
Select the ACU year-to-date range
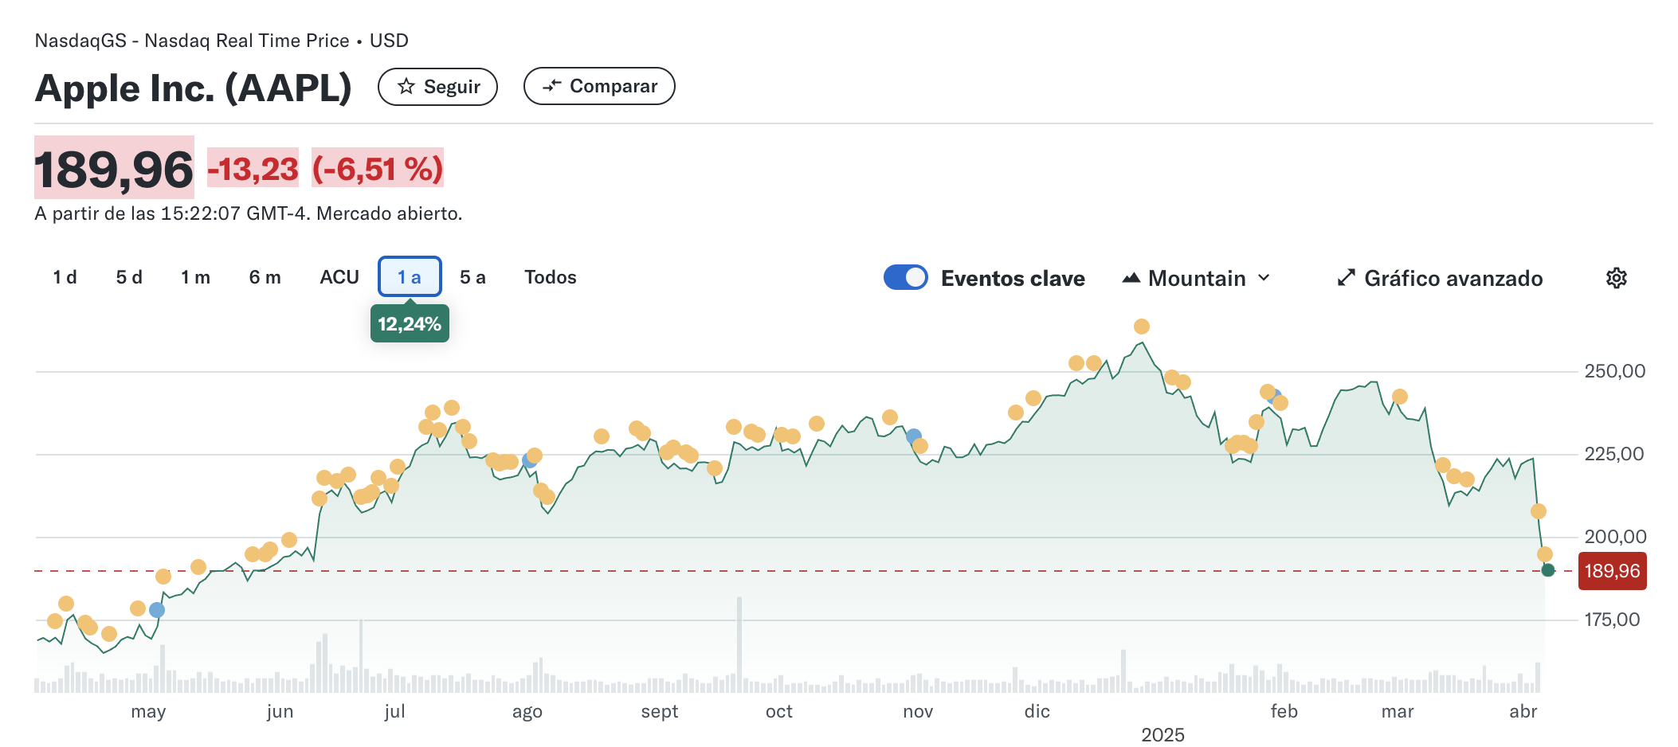tap(339, 277)
